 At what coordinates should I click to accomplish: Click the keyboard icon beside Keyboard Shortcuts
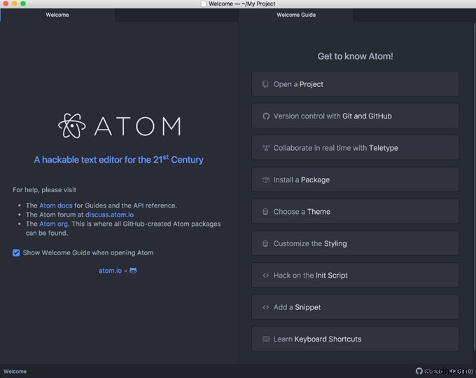[266, 339]
